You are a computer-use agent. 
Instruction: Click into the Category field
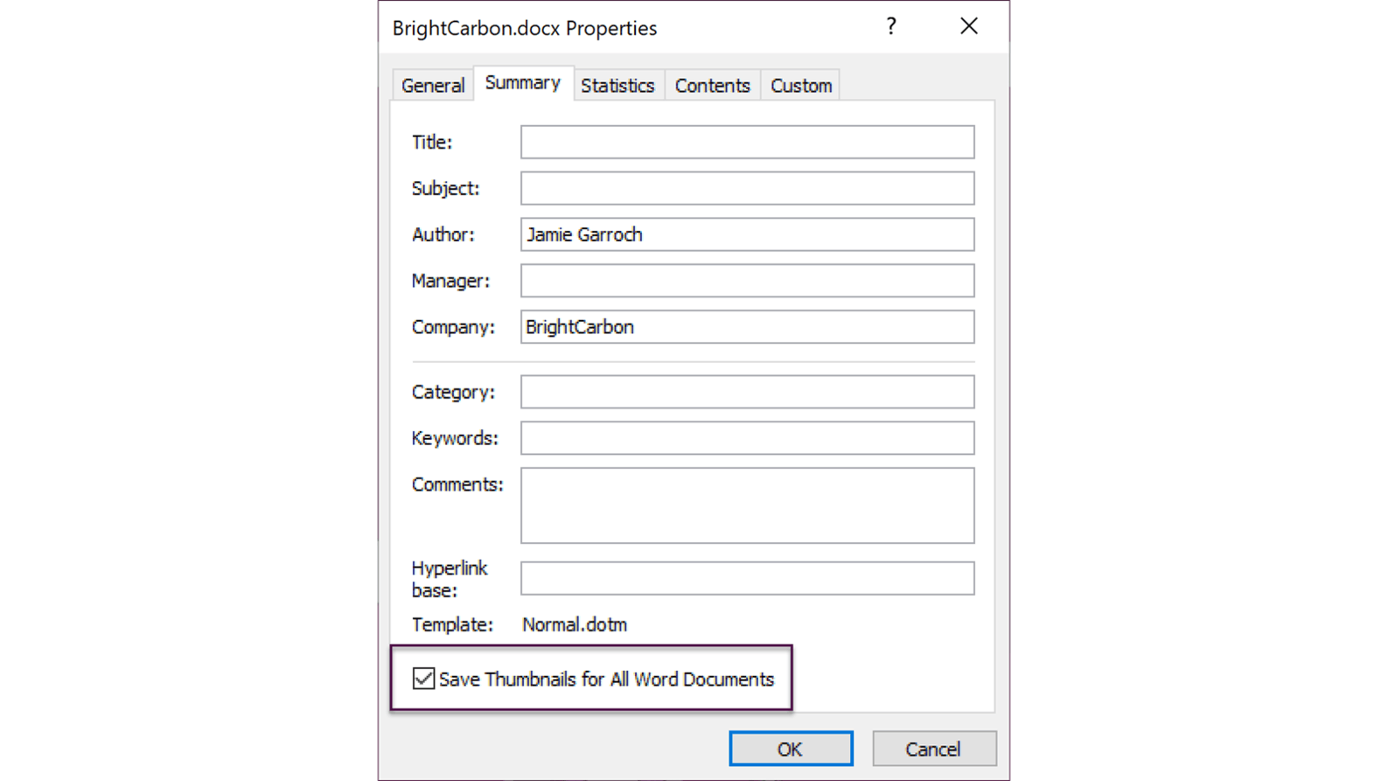click(x=748, y=392)
